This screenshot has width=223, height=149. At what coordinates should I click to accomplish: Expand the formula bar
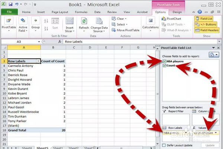click(x=219, y=41)
